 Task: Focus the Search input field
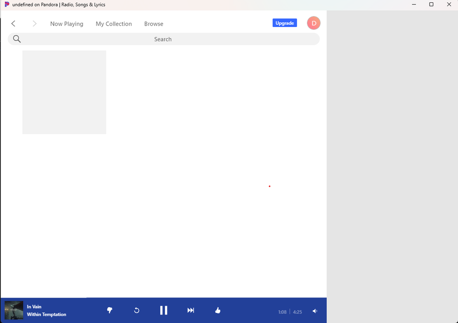pyautogui.click(x=163, y=39)
